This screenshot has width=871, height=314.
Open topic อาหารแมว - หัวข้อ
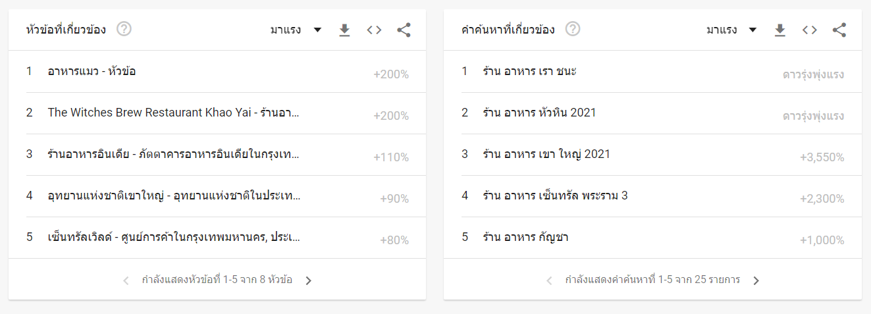click(92, 71)
